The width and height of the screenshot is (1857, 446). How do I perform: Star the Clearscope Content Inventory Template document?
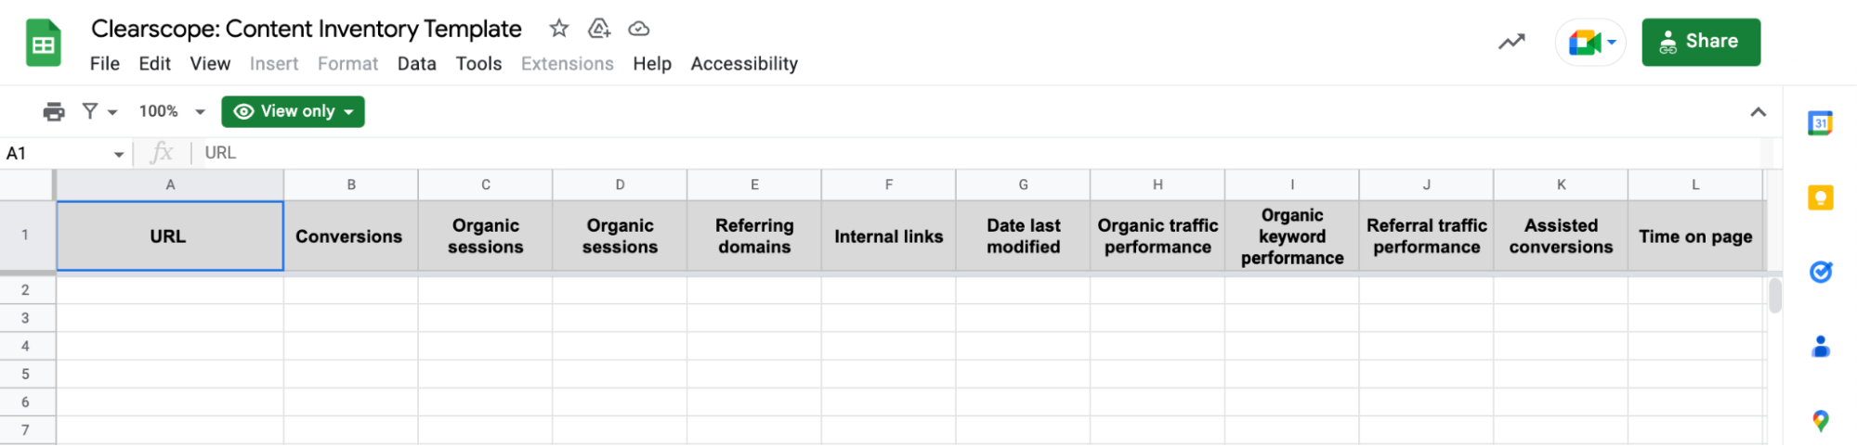558,28
